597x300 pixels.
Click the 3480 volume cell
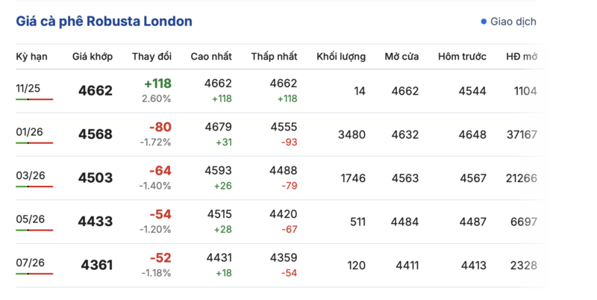click(x=351, y=135)
